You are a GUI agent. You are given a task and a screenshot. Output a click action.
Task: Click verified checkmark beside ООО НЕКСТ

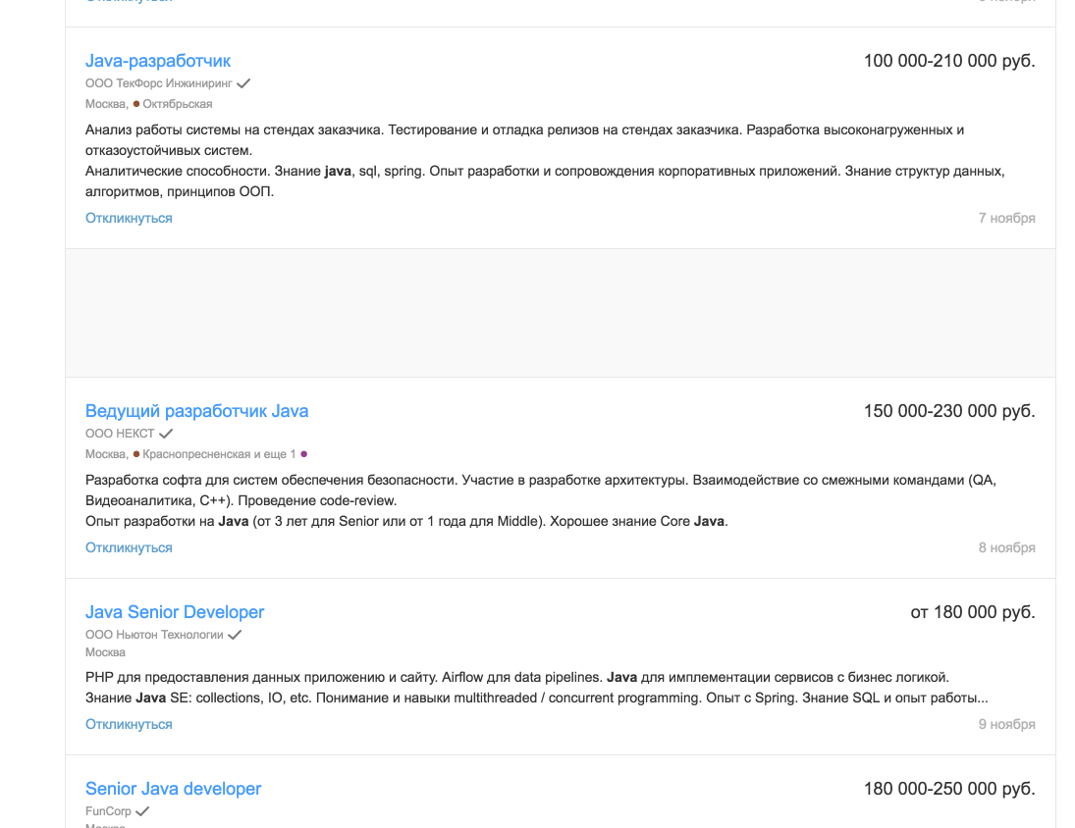166,434
